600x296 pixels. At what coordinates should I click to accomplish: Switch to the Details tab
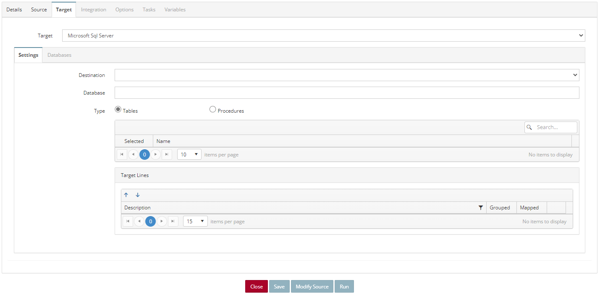coord(14,10)
